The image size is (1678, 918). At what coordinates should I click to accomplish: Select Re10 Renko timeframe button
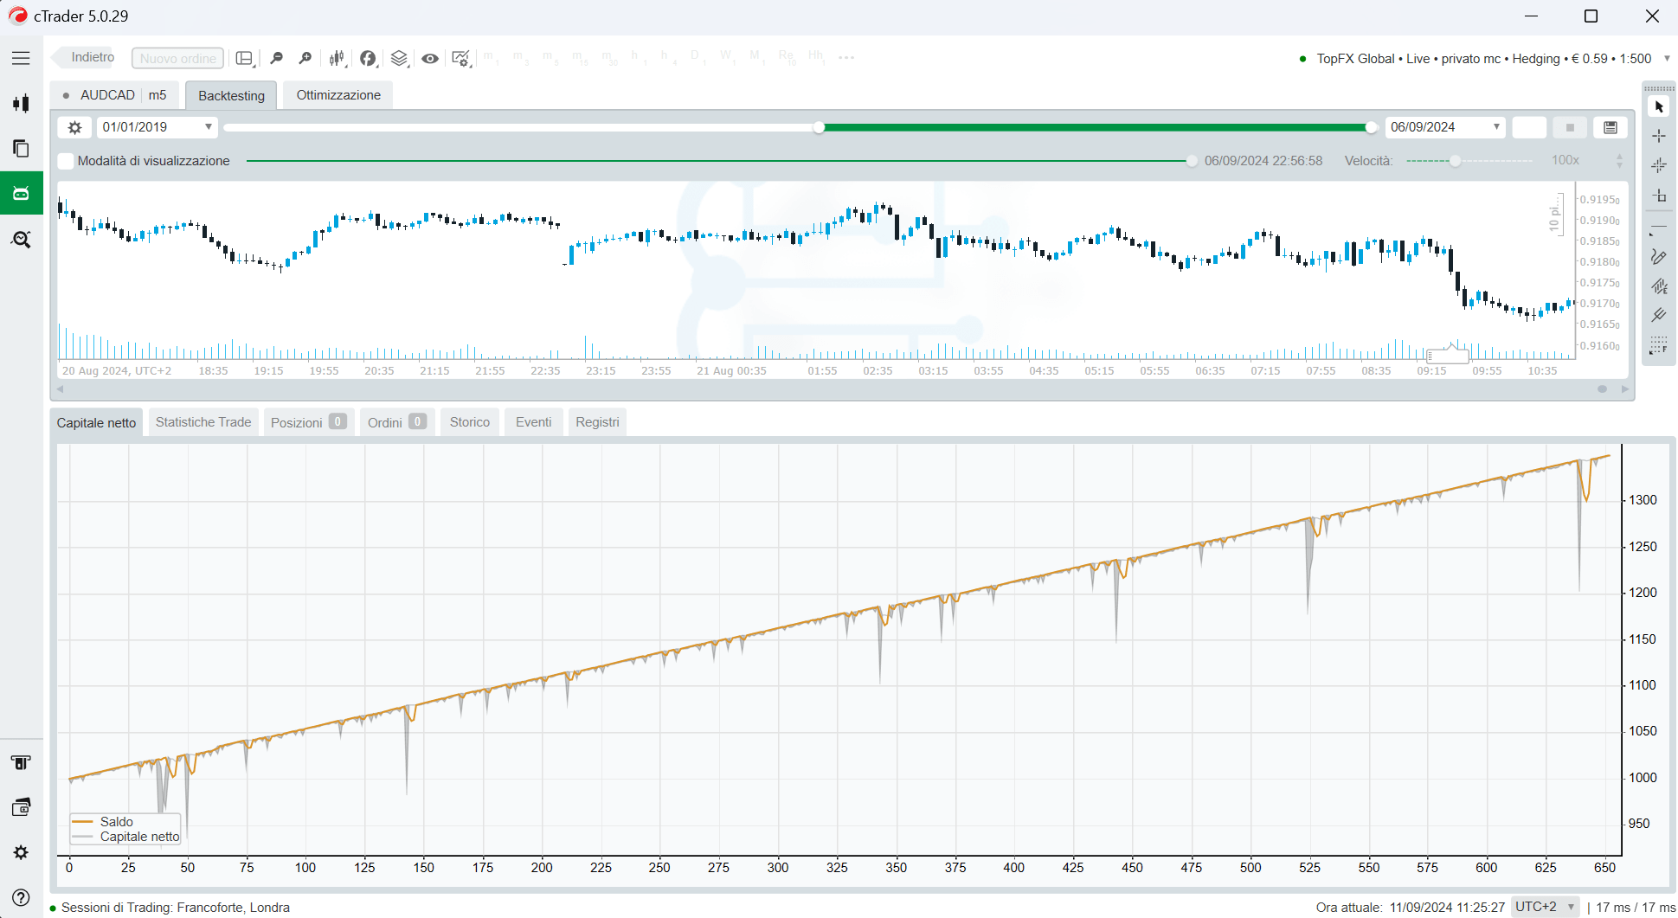(787, 57)
